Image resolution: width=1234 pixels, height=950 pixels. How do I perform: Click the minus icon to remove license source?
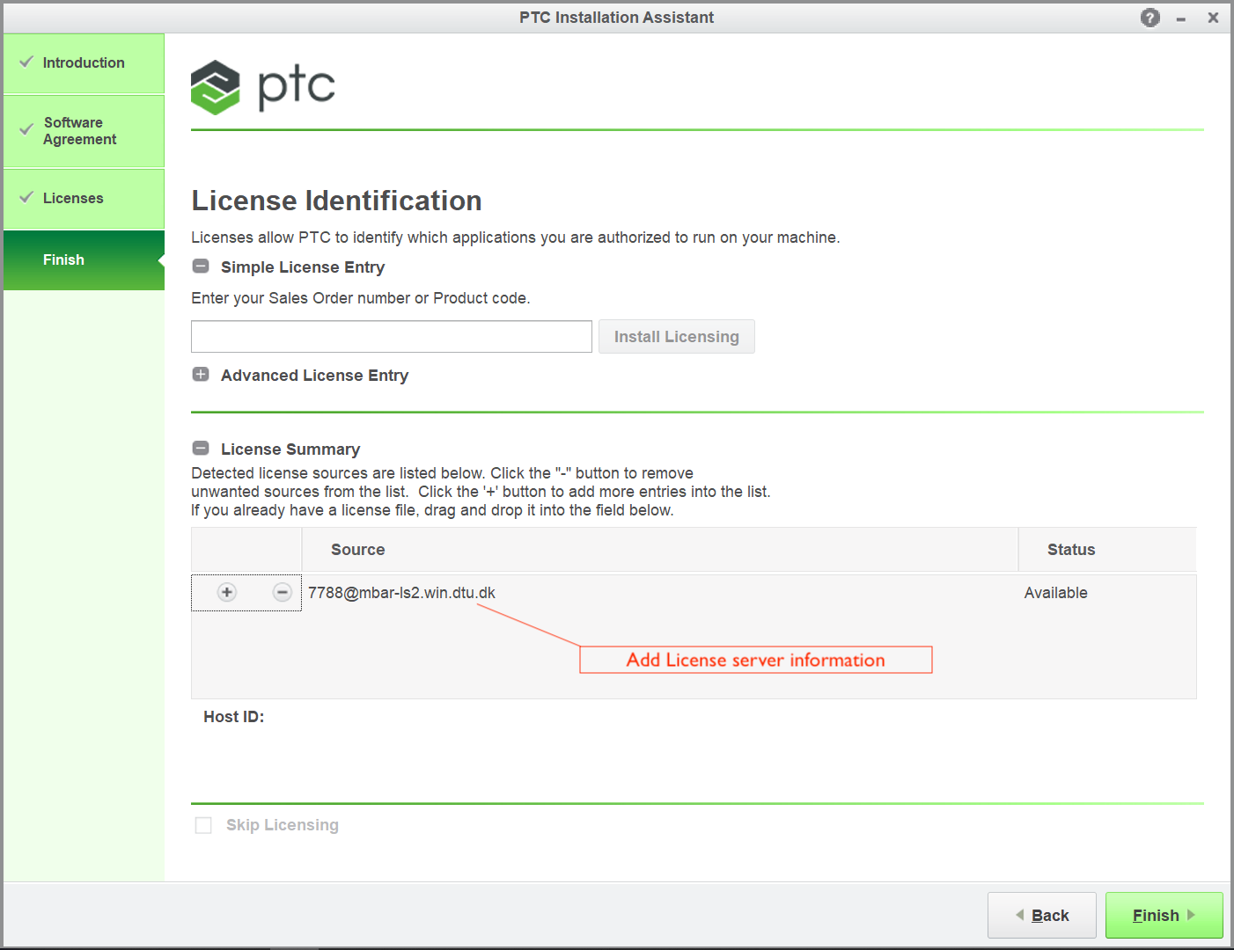[x=283, y=592]
